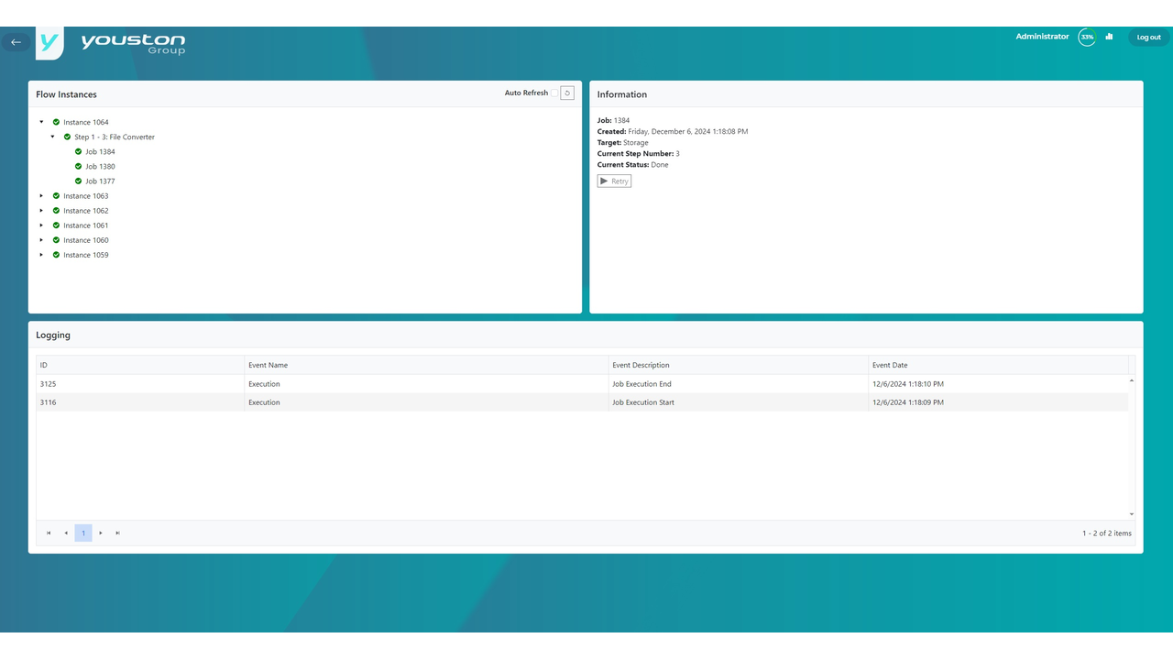Select the Job 1380 tree item

(x=100, y=167)
